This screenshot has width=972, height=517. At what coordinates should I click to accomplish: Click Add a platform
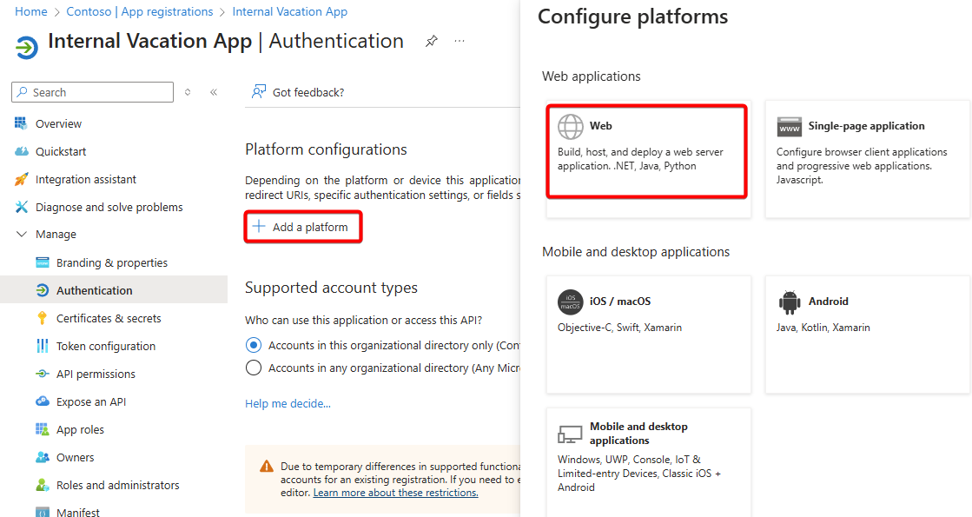302,227
